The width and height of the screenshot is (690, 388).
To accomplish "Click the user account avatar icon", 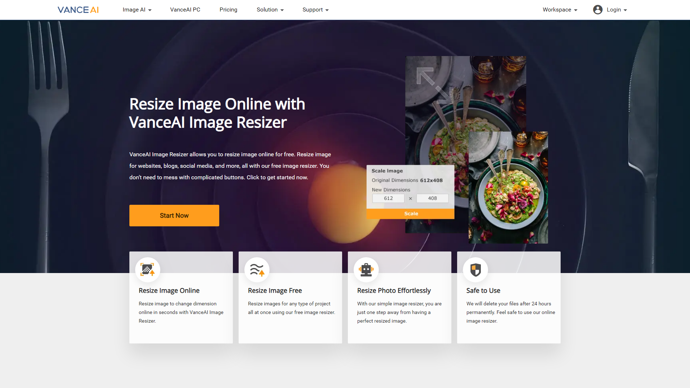I will click(598, 10).
